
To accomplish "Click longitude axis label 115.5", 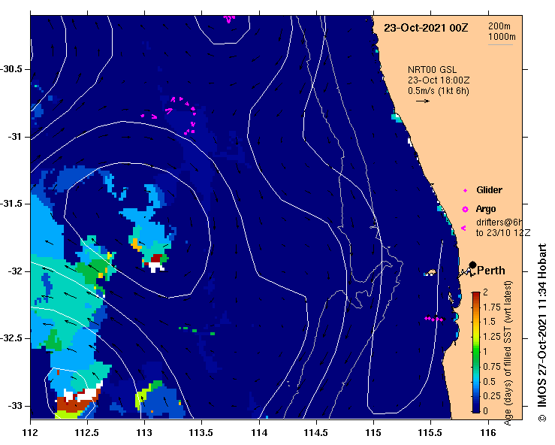I will click(430, 433).
